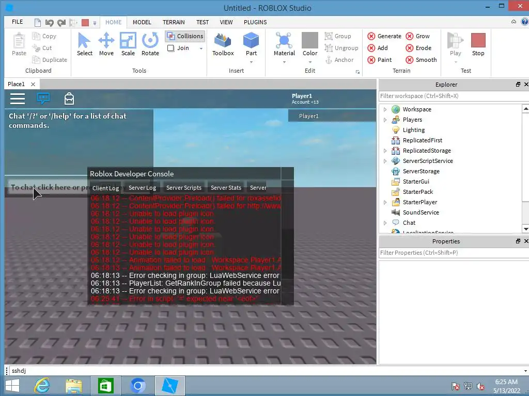Select the Client Log console tab
529x396 pixels.
click(x=105, y=188)
